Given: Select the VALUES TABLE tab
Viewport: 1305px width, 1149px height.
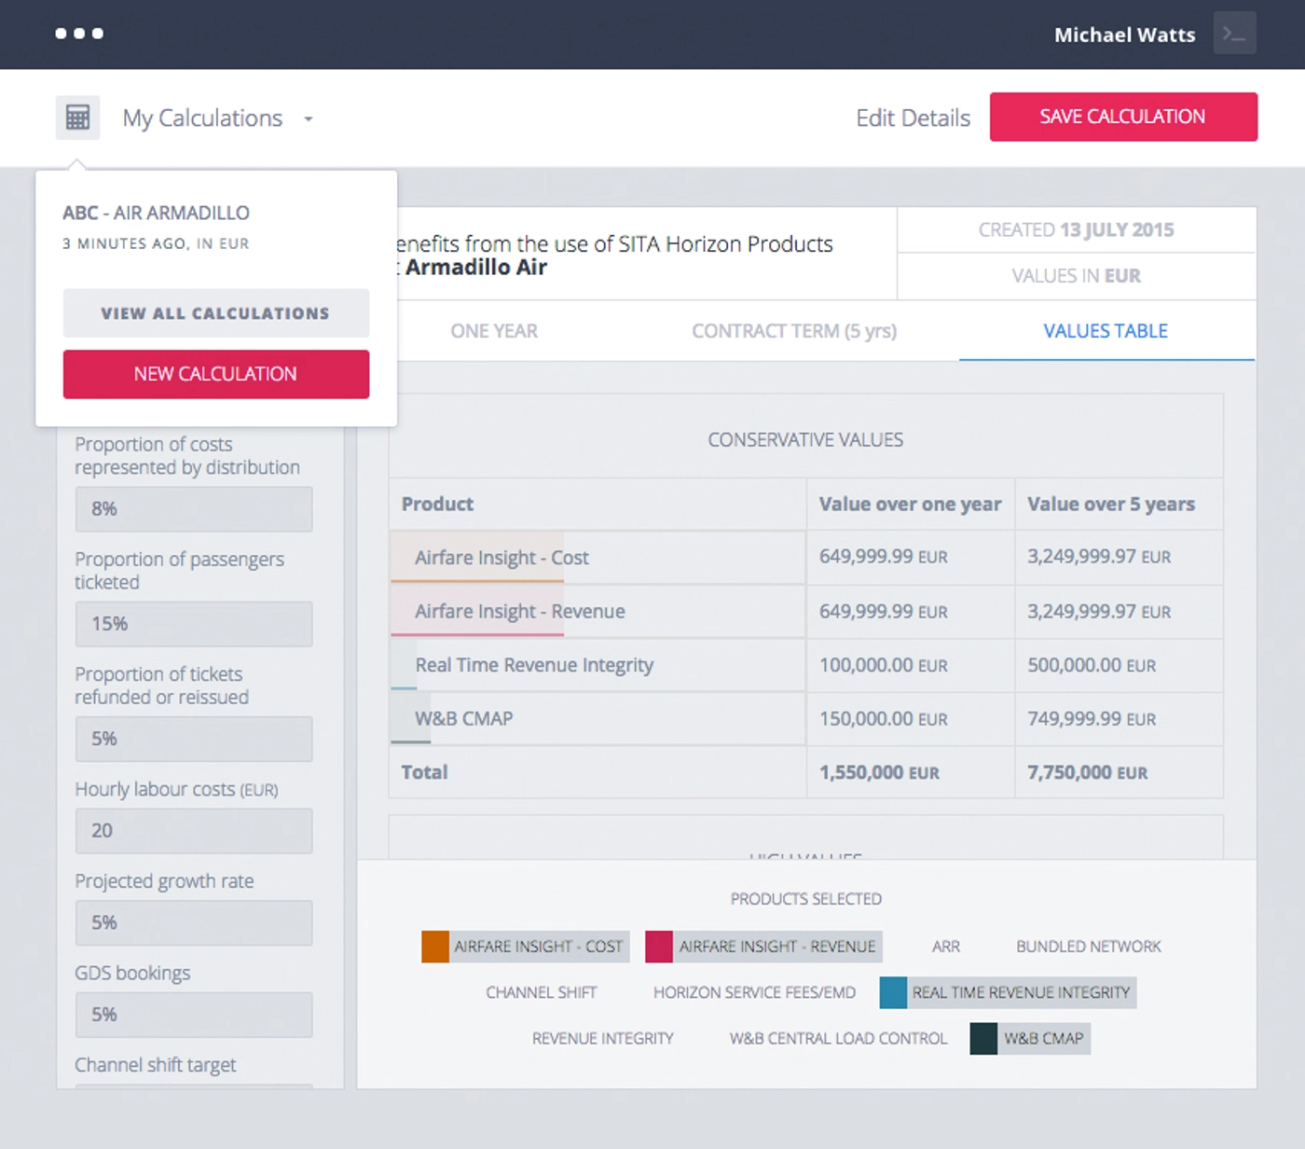Looking at the screenshot, I should pyautogui.click(x=1105, y=331).
